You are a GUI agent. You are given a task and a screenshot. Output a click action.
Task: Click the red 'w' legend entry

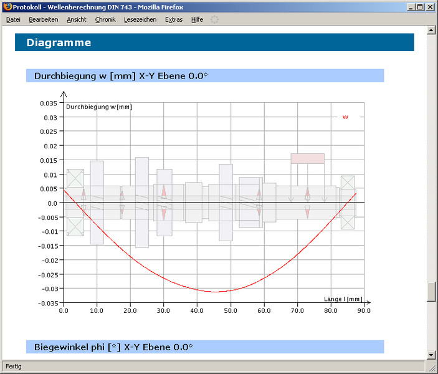tap(345, 117)
